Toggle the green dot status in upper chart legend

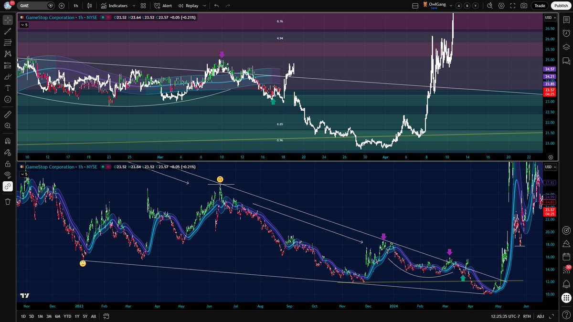[x=102, y=17]
